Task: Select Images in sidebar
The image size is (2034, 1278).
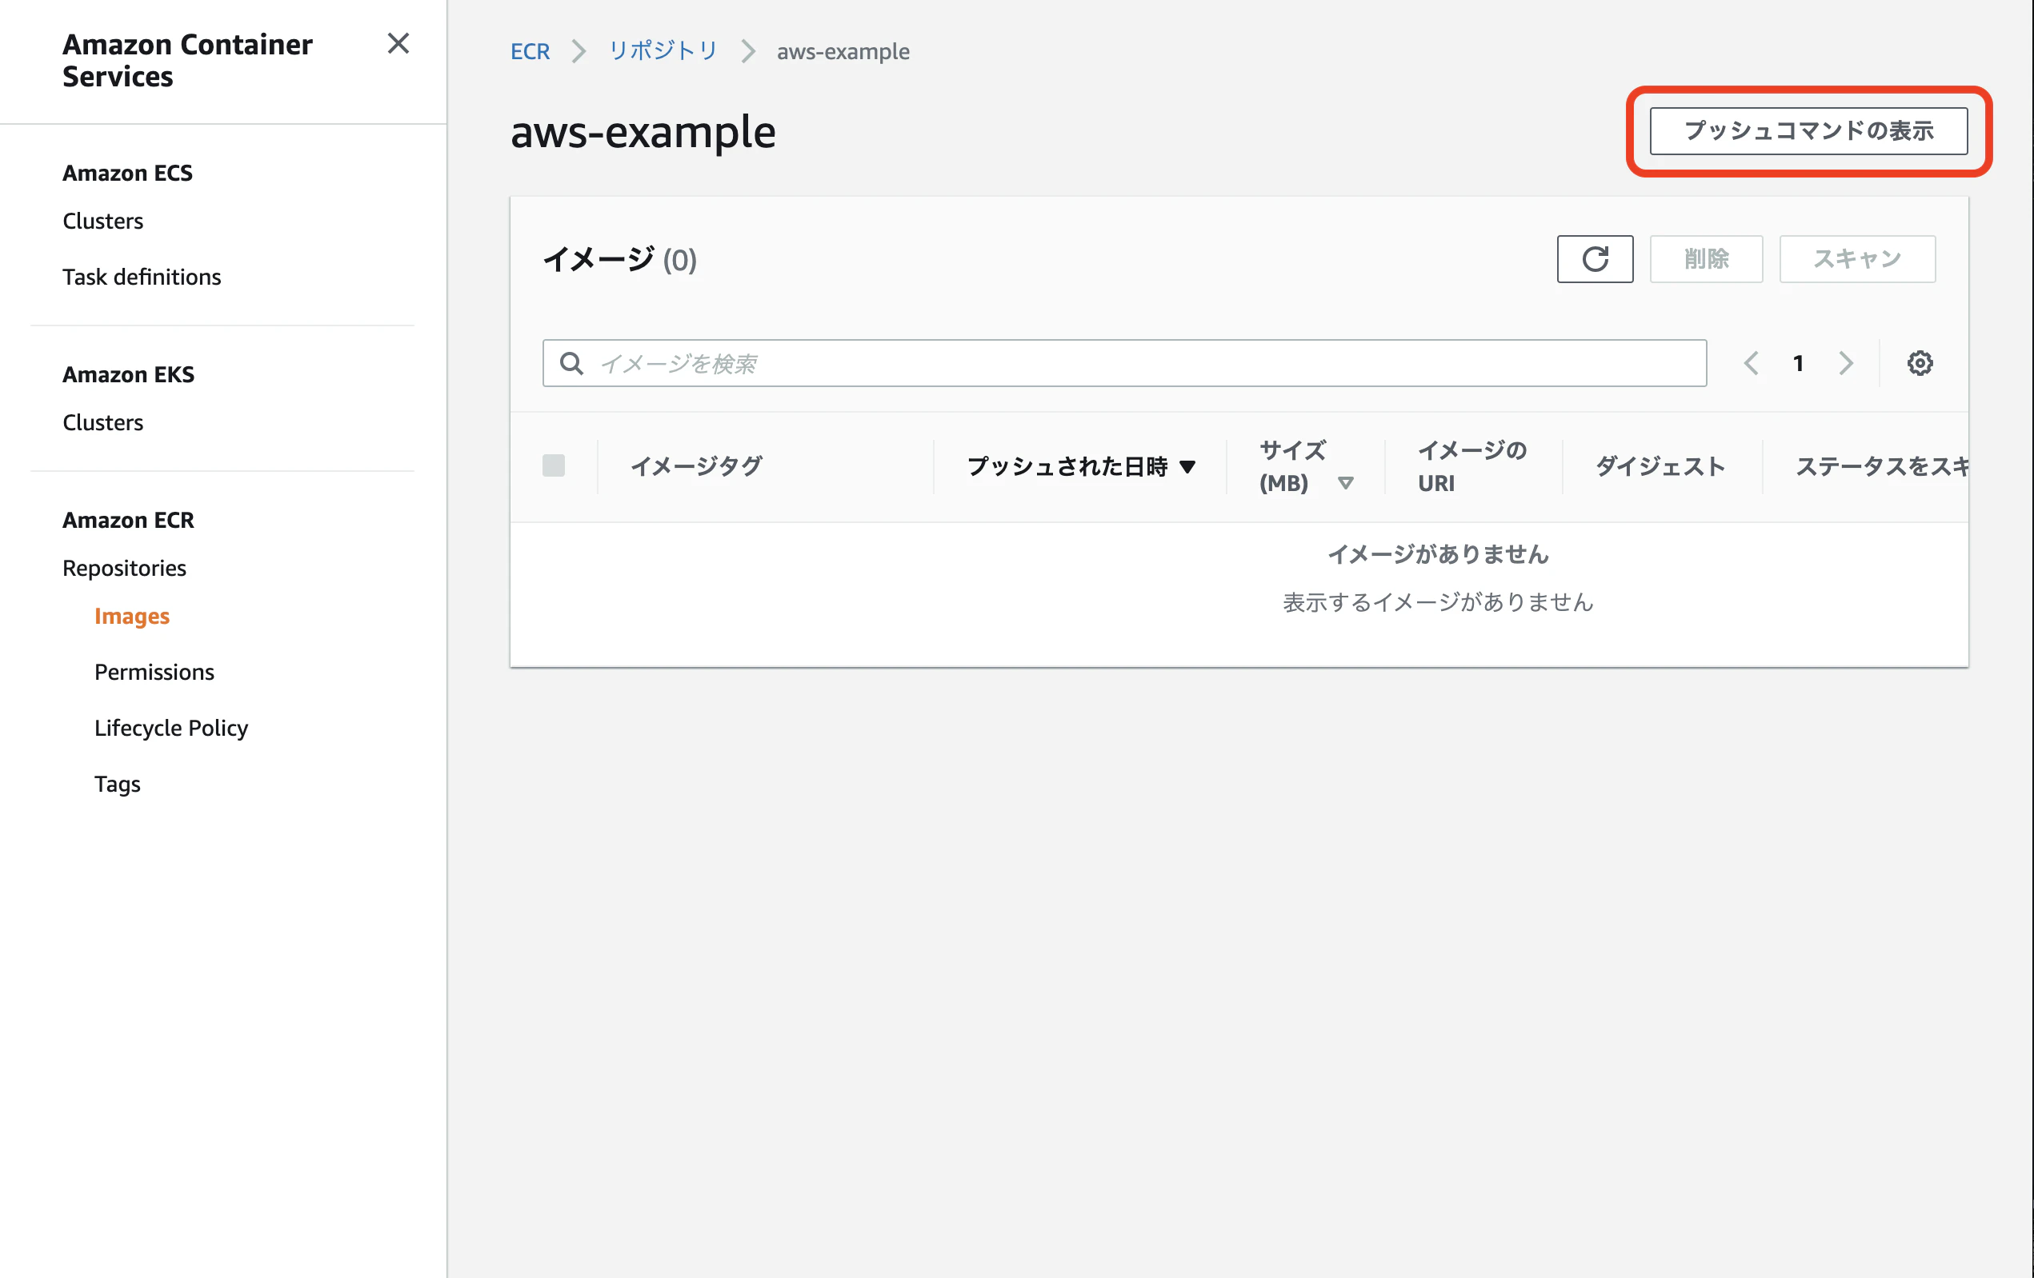Action: point(132,617)
